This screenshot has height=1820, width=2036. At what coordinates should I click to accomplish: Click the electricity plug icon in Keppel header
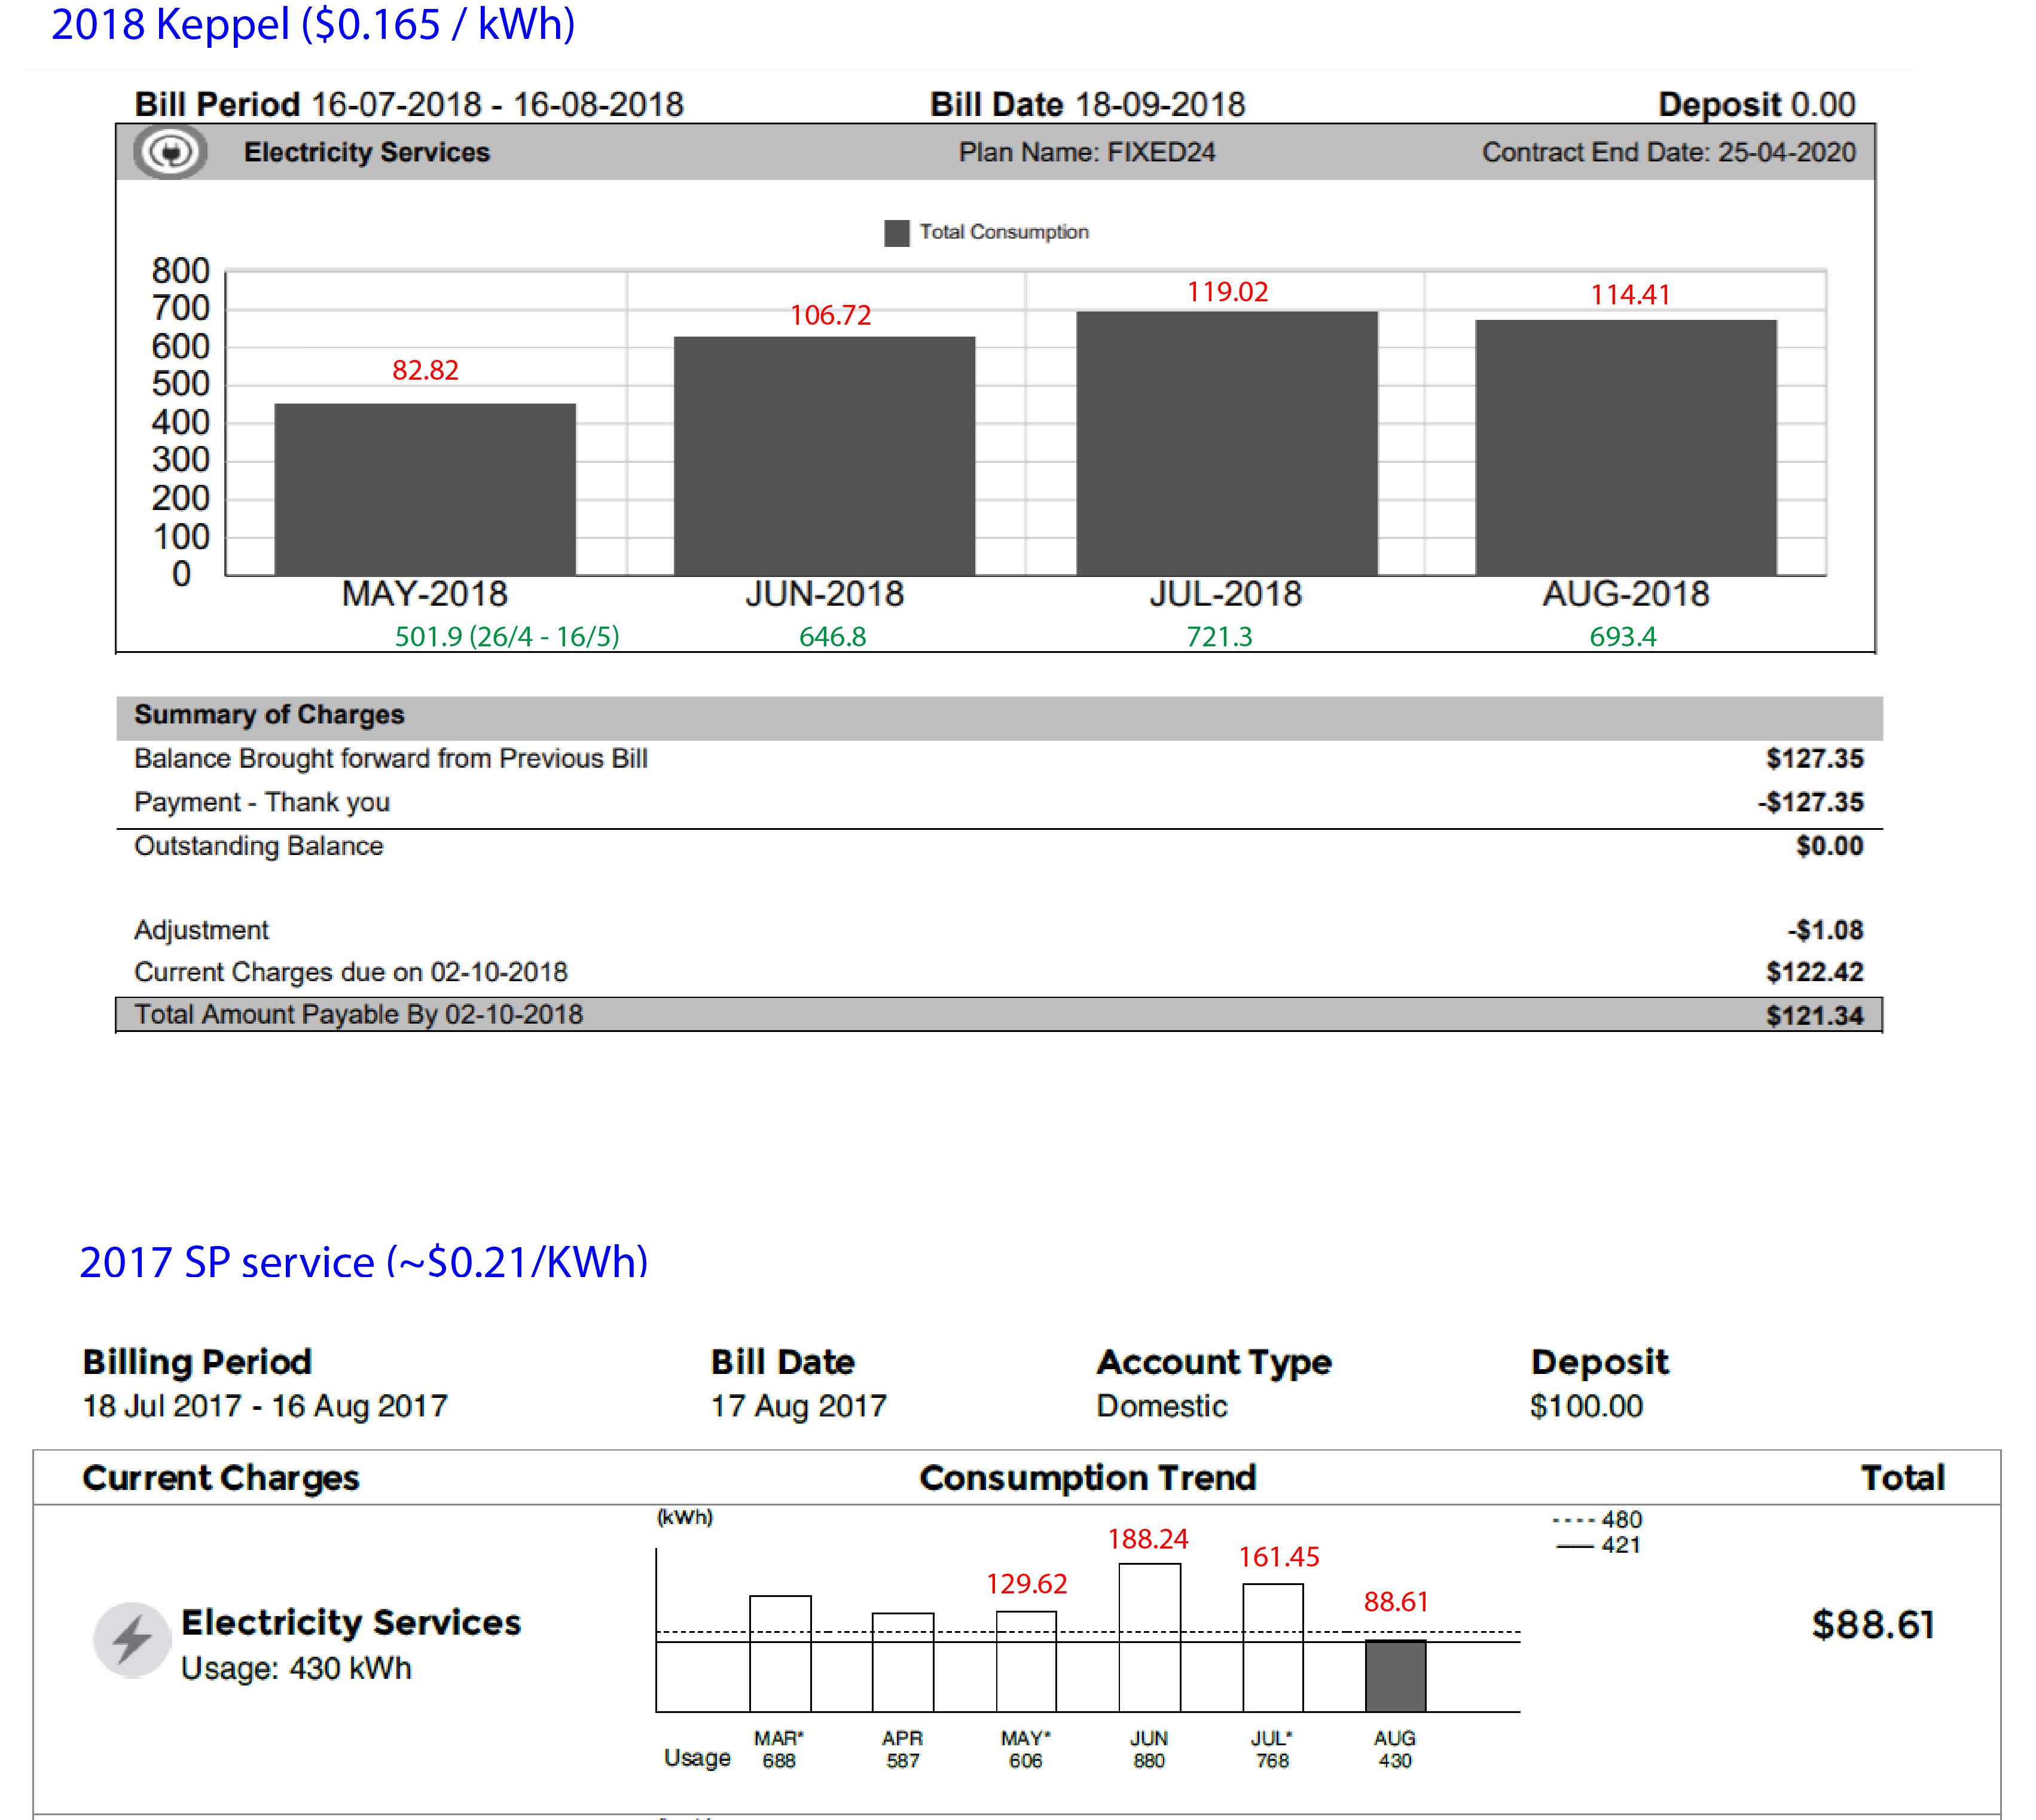171,153
